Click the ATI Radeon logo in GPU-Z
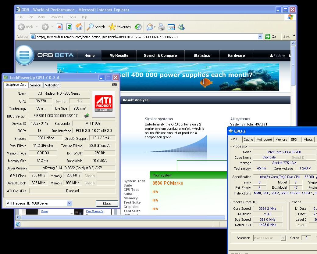Image resolution: width=317 pixels, height=254 pixels. (104, 104)
